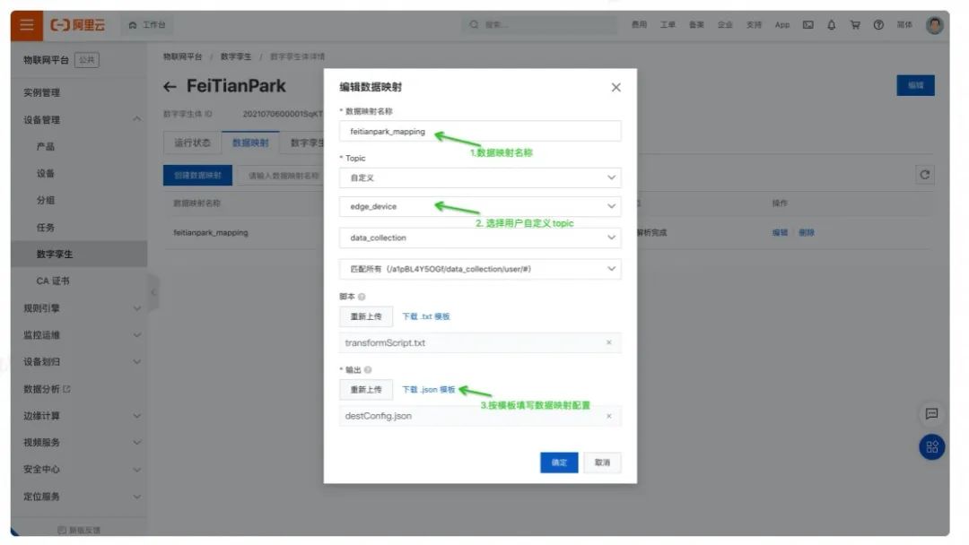Click 编辑 in the feitianpark_mapping row
Image resolution: width=969 pixels, height=545 pixels.
coord(780,233)
